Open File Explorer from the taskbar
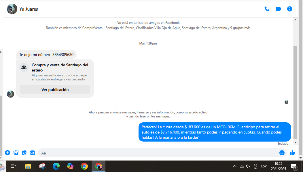 tap(28, 166)
